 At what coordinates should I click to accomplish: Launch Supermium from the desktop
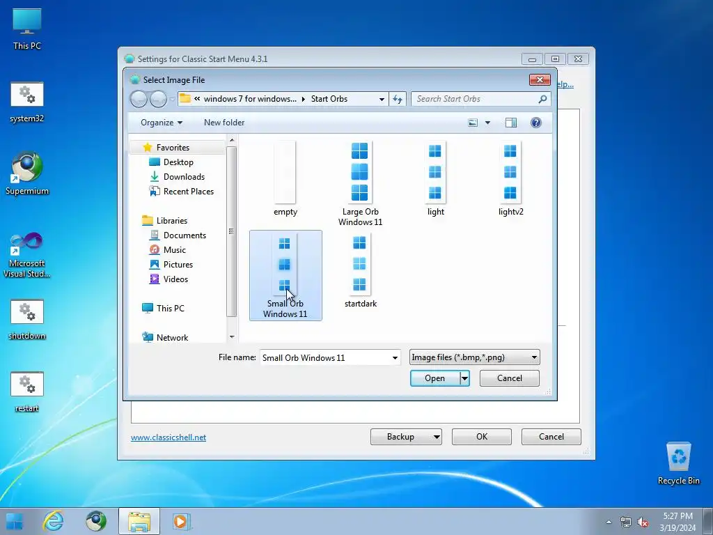[x=27, y=173]
